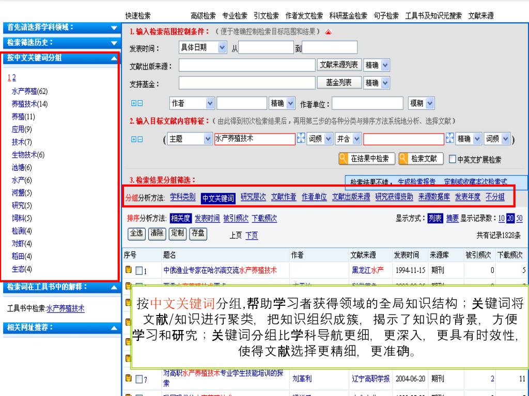Show 50 records per page

tap(519, 219)
